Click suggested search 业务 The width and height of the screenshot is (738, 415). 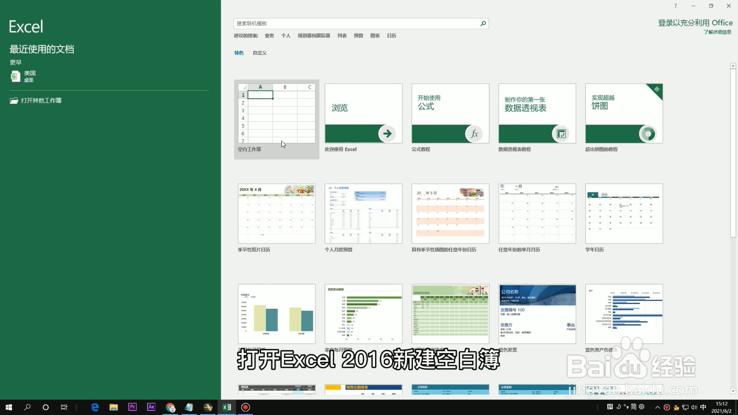tap(269, 36)
